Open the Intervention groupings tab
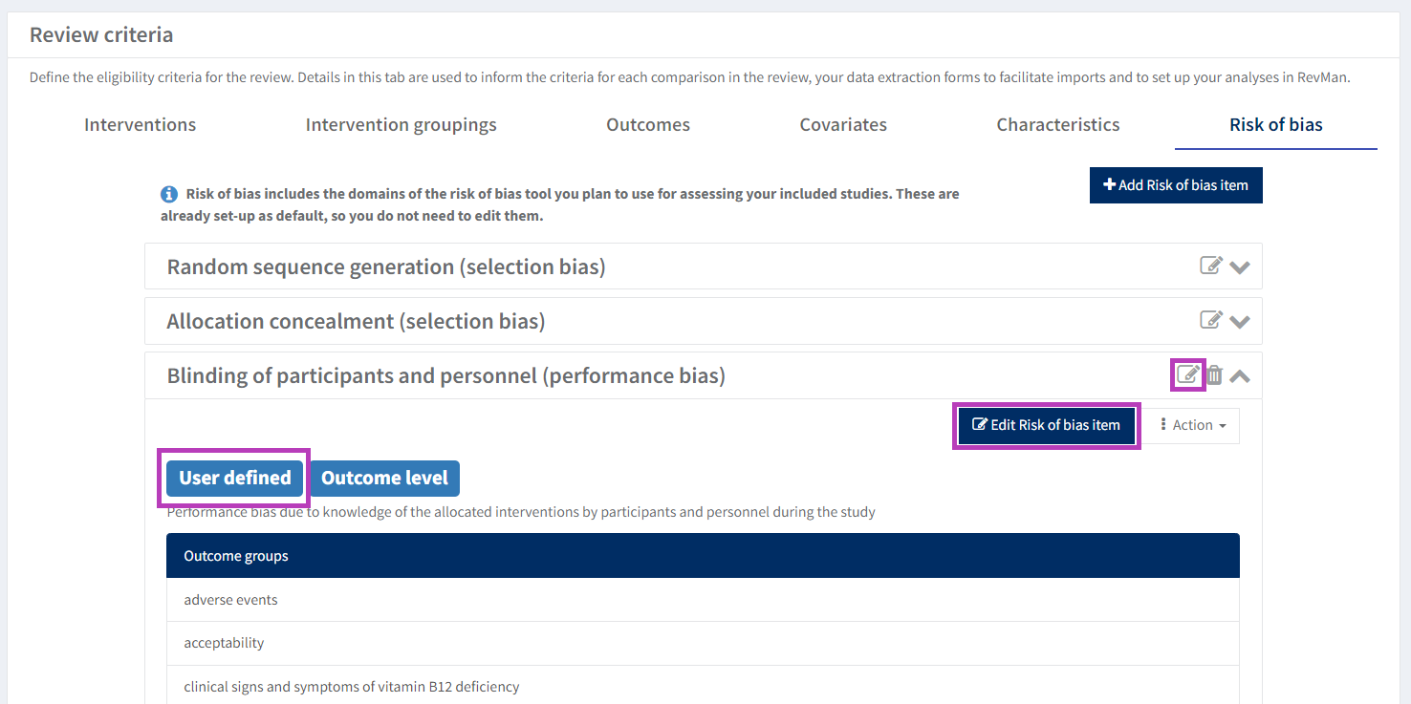 point(401,125)
